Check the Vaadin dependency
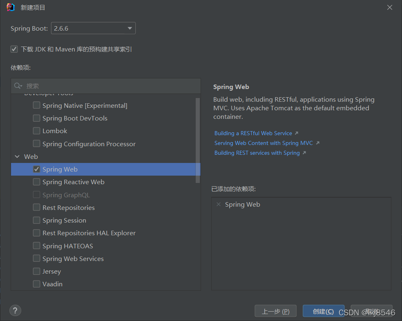Image resolution: width=402 pixels, height=321 pixels. 36,284
